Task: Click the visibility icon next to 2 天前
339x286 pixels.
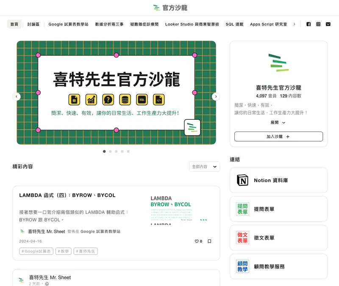Action: 47,284
